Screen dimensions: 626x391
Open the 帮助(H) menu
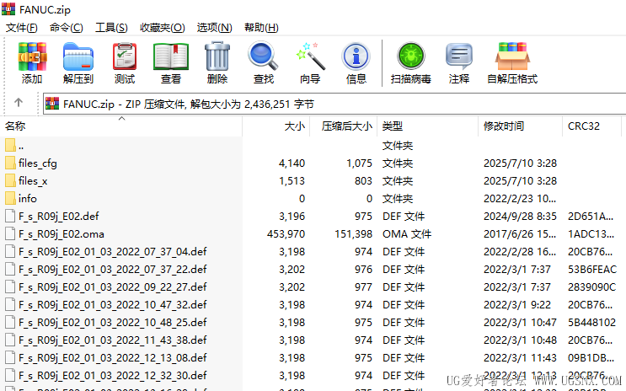pyautogui.click(x=261, y=28)
